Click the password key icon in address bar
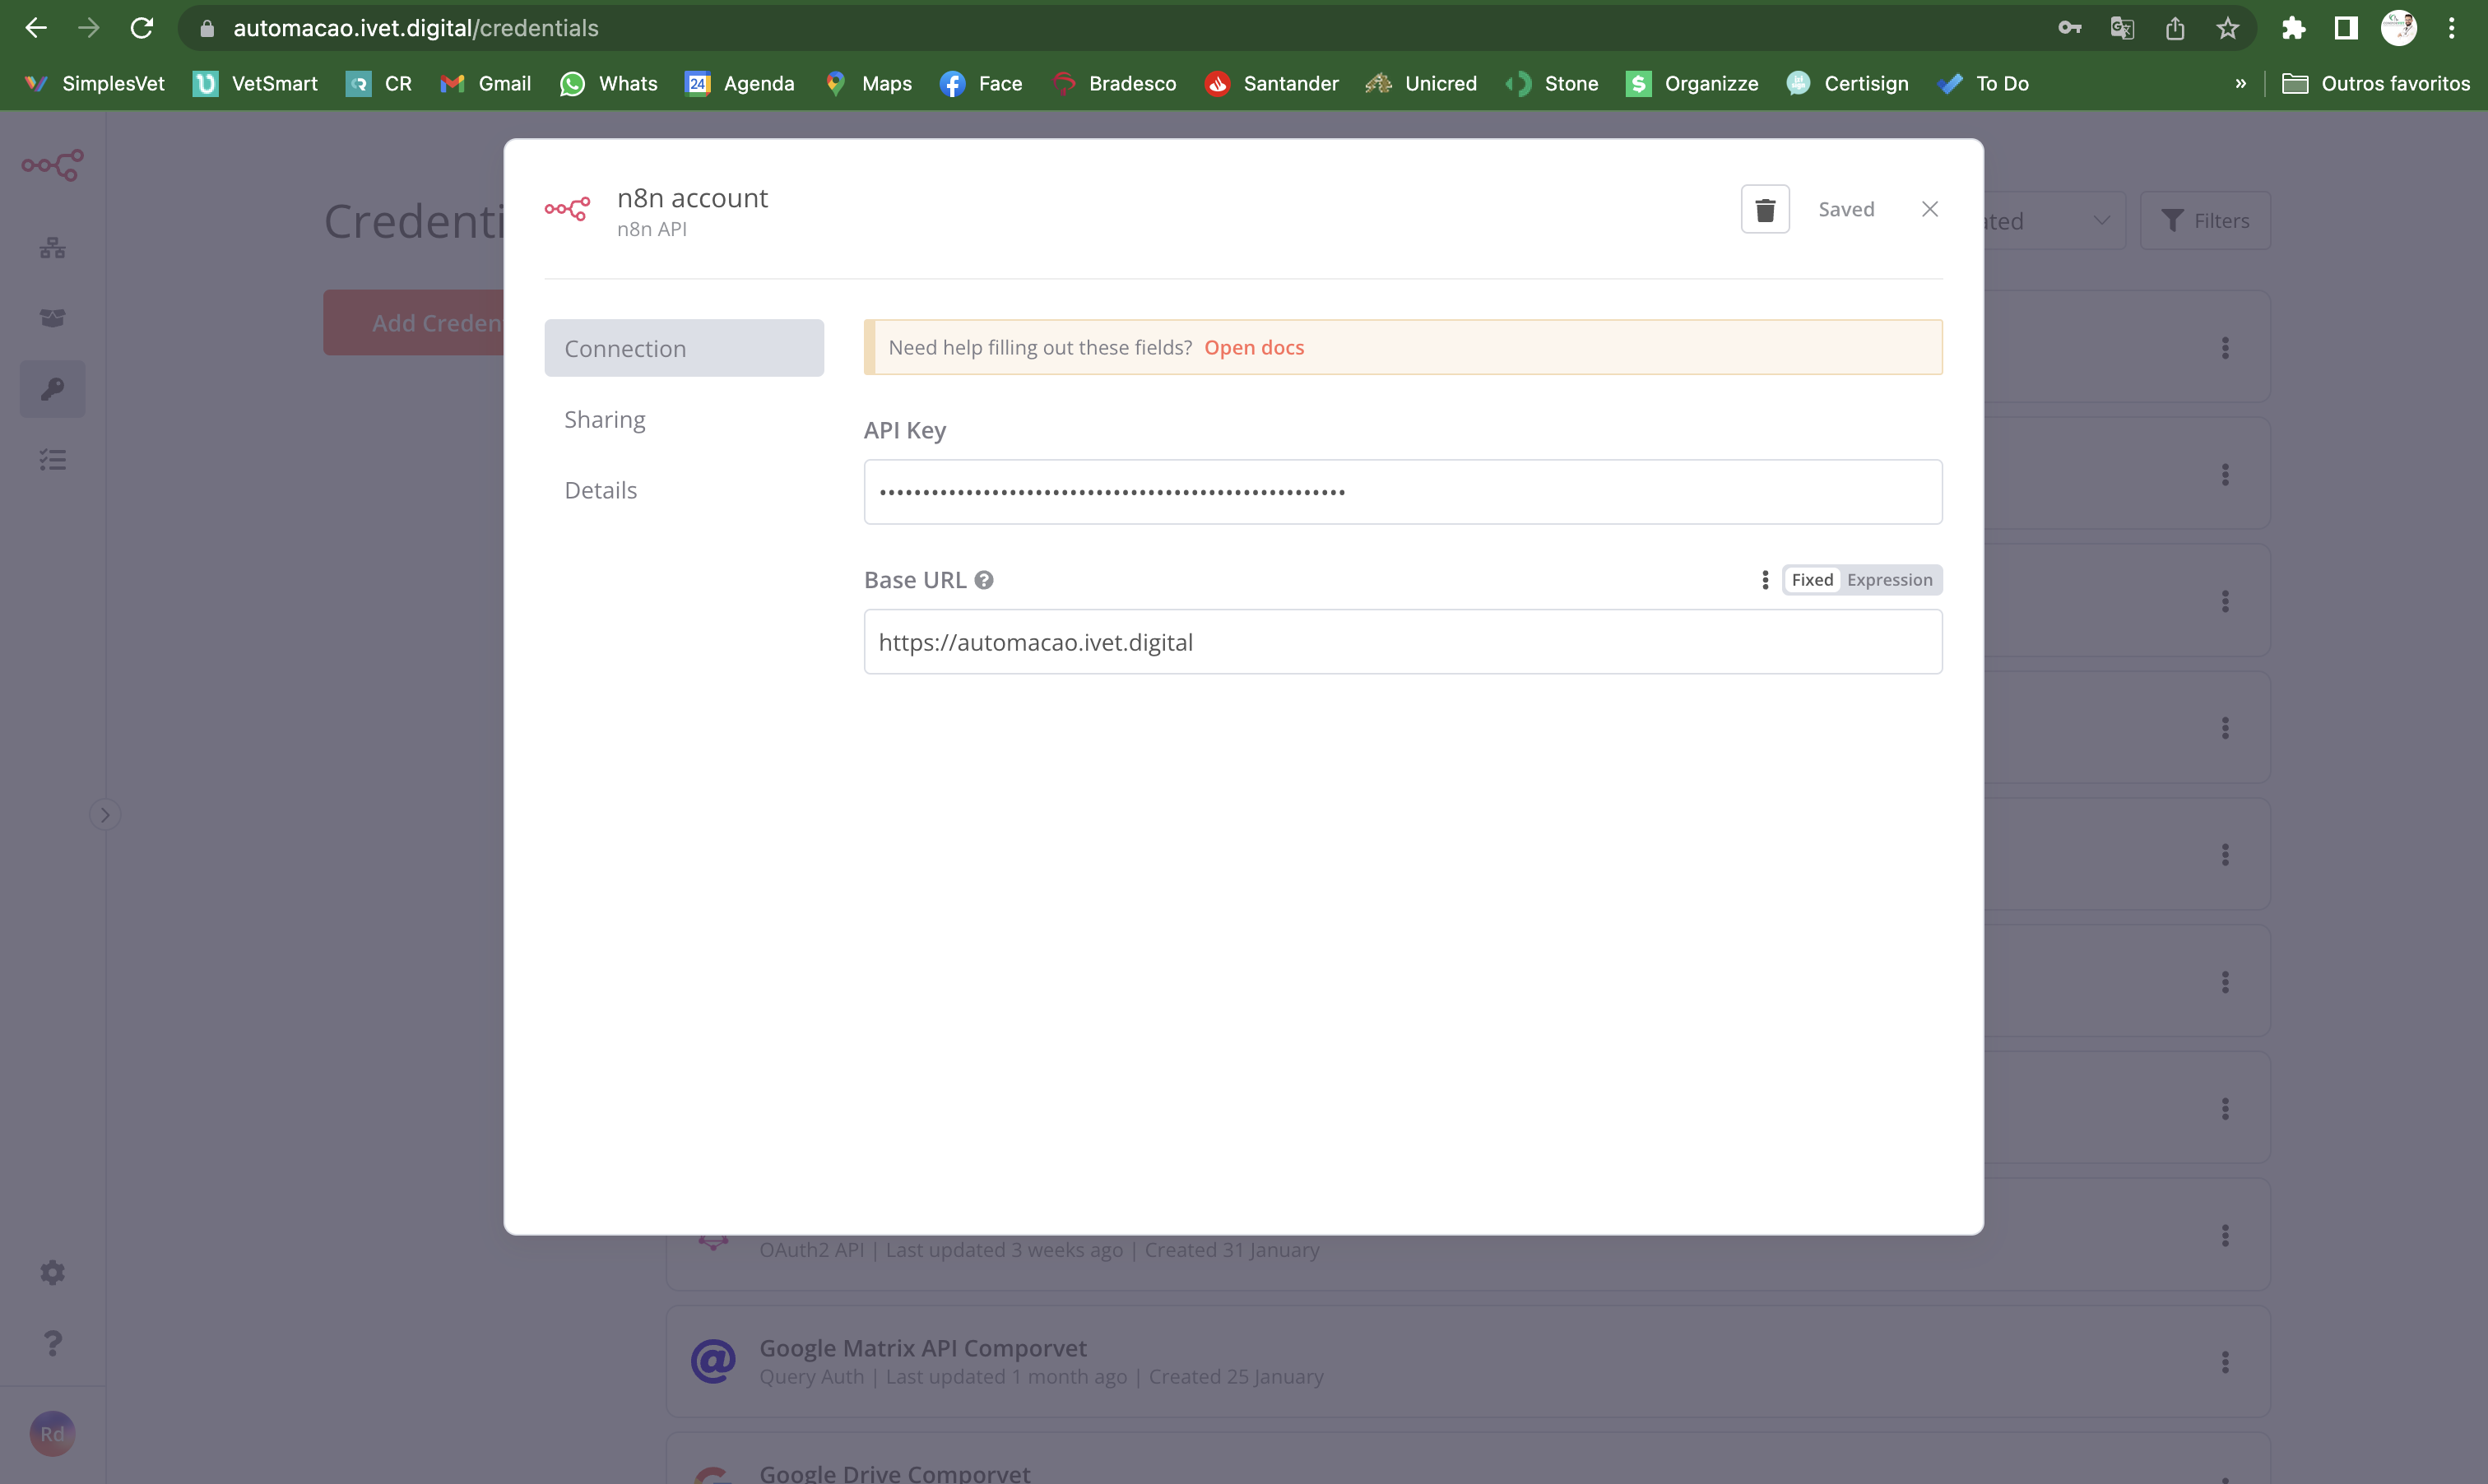This screenshot has height=1484, width=2488. click(x=2069, y=28)
